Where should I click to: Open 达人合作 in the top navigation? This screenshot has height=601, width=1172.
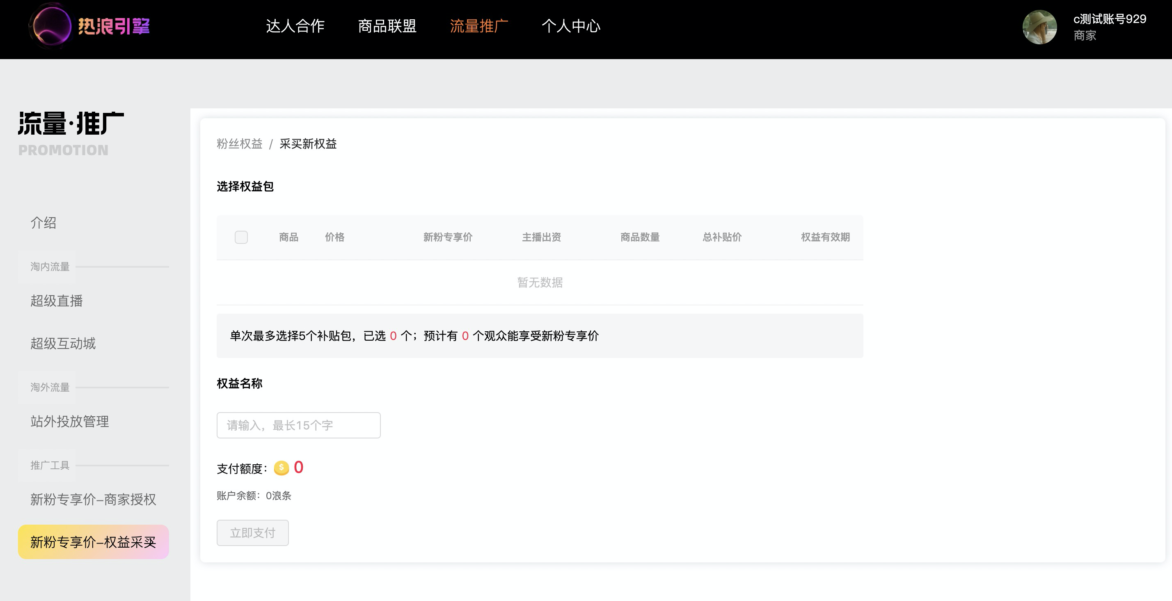(x=295, y=26)
